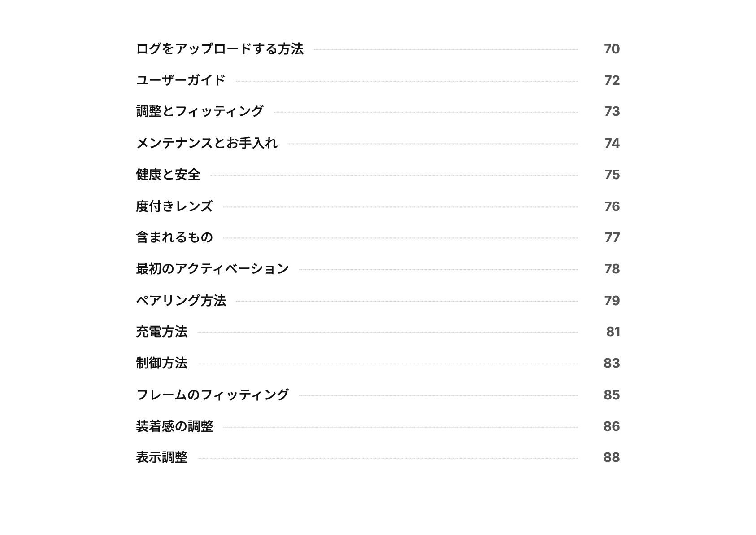The height and width of the screenshot is (535, 756).
Task: Open メンテナンスとお手入れ chapter link
Action: pos(207,143)
